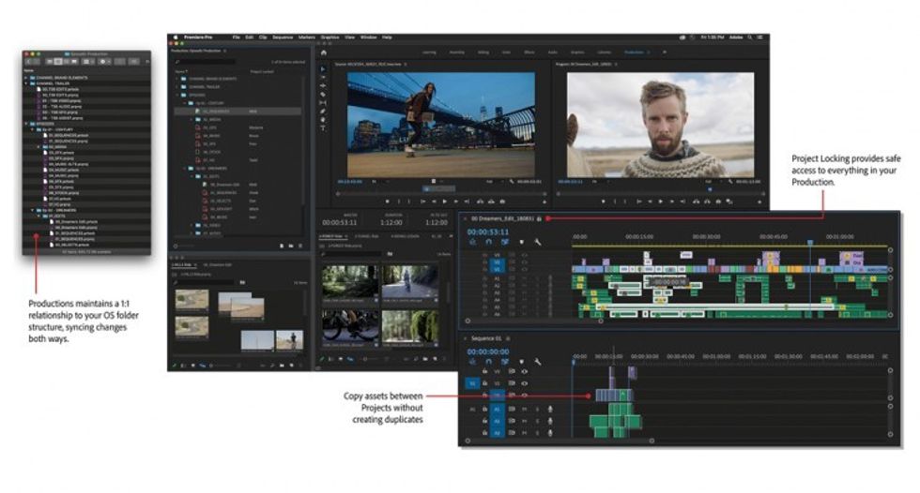This screenshot has height=493, width=920.
Task: Click the Sequence 01 timeline tab
Action: pyautogui.click(x=486, y=338)
